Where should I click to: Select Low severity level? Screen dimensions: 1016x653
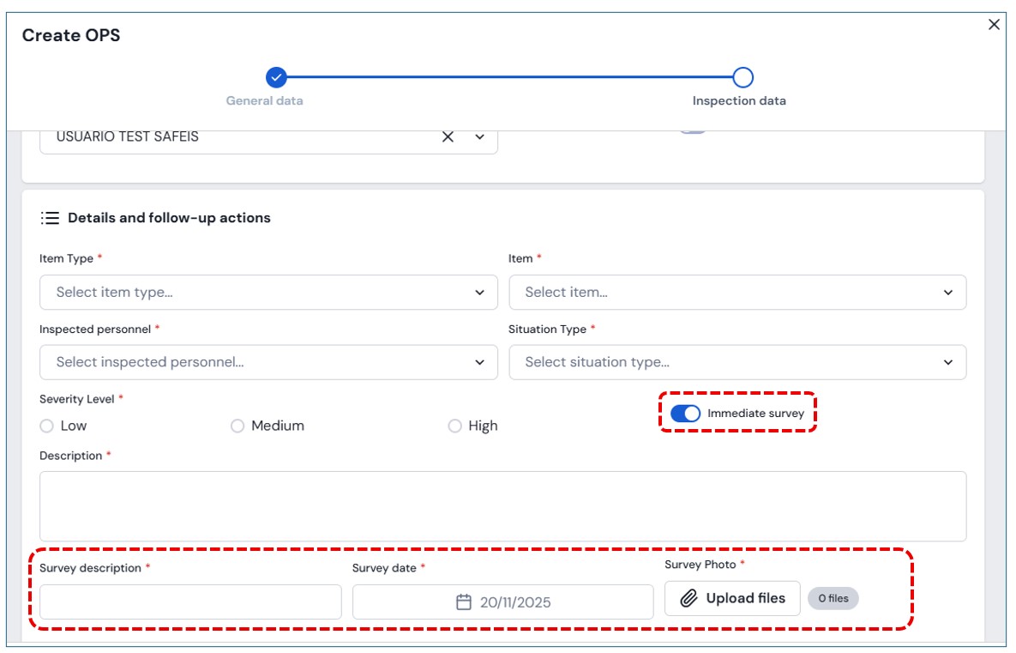point(47,426)
